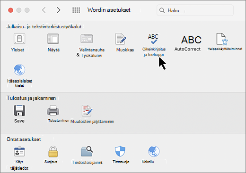Go back with left chevron
246x173 pixels.
[x=44, y=10]
